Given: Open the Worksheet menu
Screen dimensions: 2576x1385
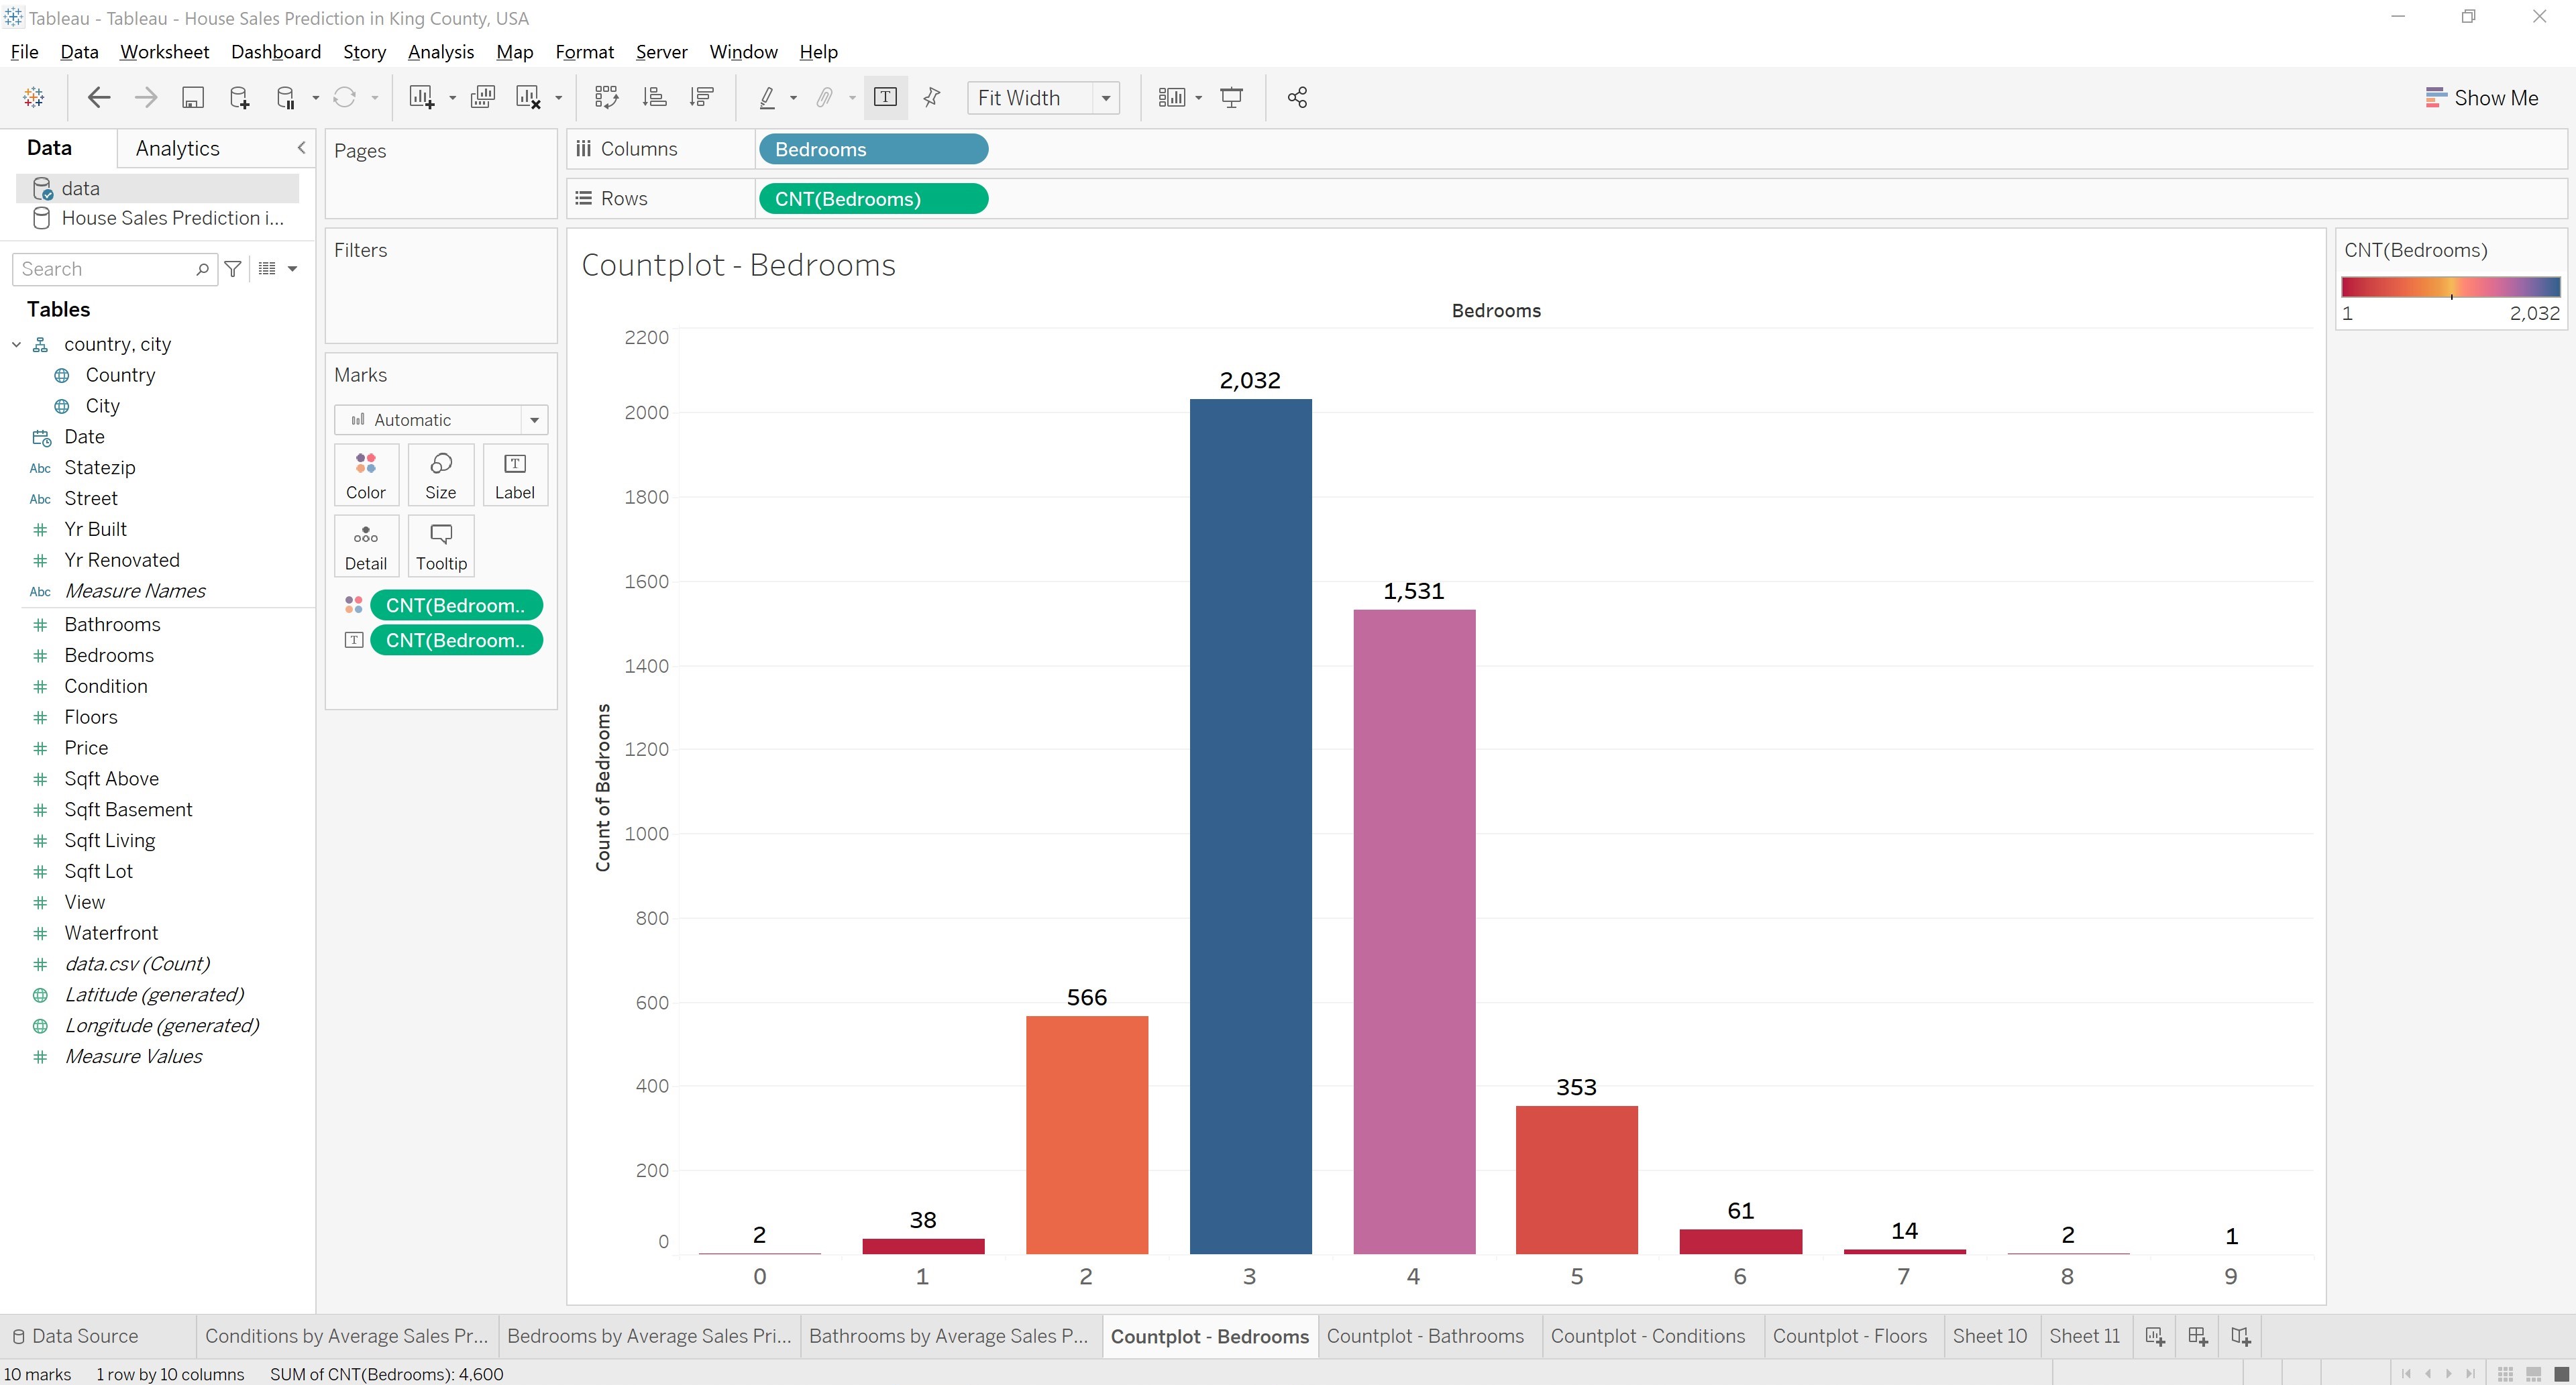Looking at the screenshot, I should tap(164, 52).
